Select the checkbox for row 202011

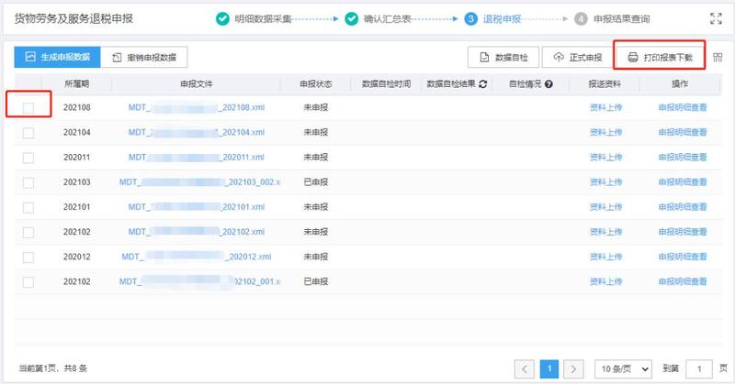tap(28, 158)
